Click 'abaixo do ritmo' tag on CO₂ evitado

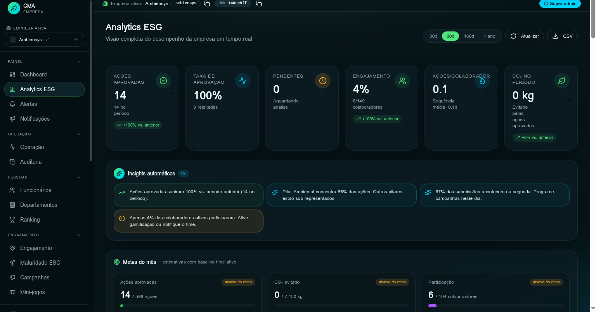(392, 282)
